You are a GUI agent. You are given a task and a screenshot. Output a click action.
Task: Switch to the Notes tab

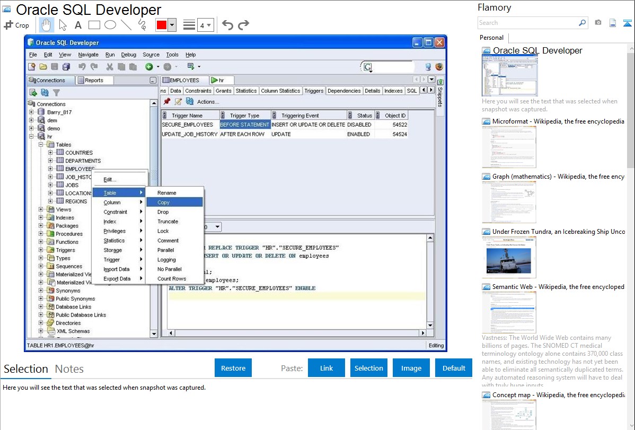[69, 369]
